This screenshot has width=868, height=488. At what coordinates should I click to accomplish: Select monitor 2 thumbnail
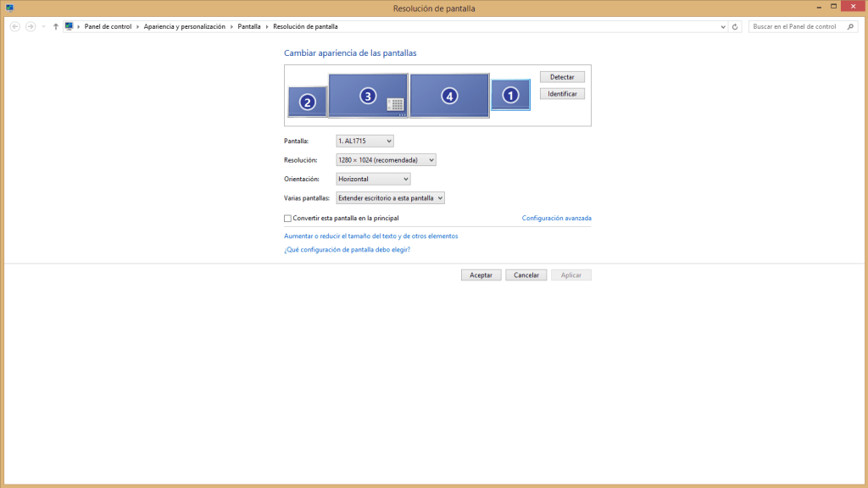click(x=307, y=102)
